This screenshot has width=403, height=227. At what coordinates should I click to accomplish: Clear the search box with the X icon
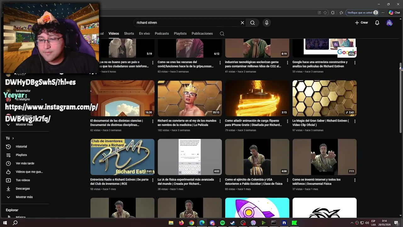(x=242, y=23)
